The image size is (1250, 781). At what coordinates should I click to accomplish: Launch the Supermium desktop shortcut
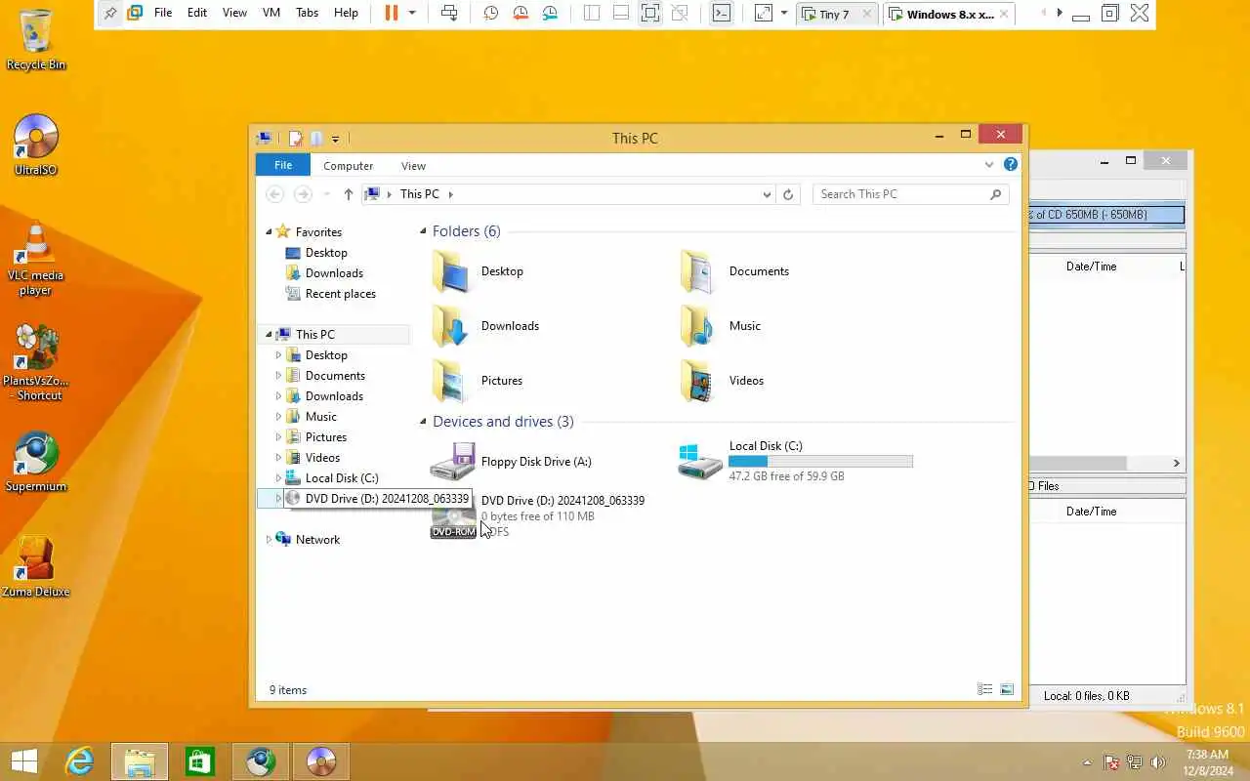[36, 461]
